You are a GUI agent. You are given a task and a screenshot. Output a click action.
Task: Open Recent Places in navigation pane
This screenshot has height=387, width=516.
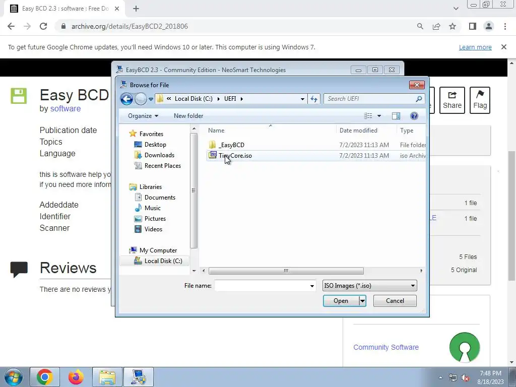pos(163,165)
